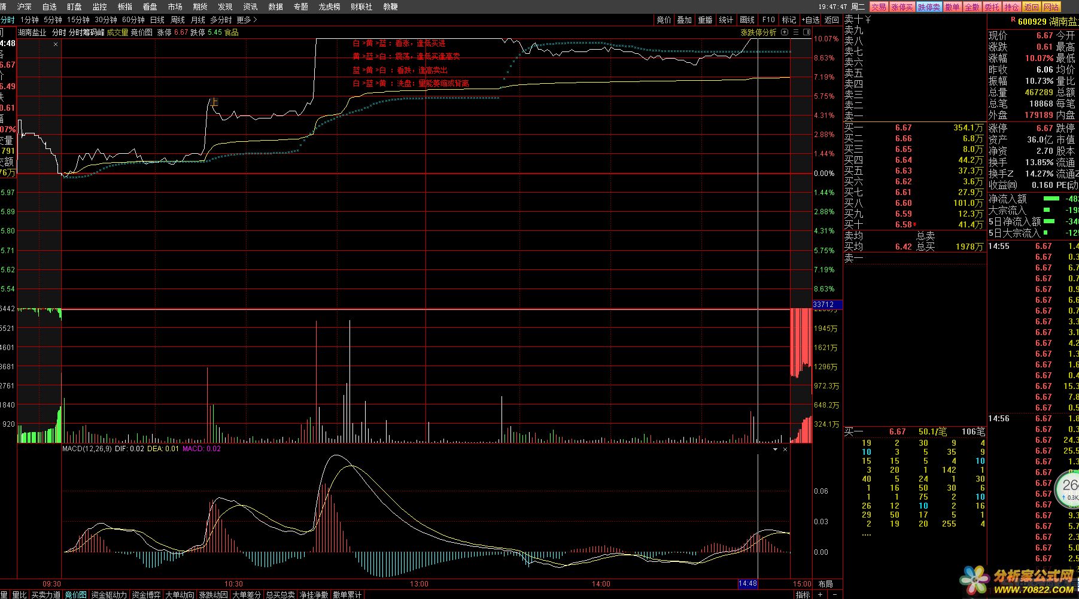Screen dimensions: 1079x599
Task: Open the MACD pane dropdown arrow
Action: pyautogui.click(x=775, y=449)
